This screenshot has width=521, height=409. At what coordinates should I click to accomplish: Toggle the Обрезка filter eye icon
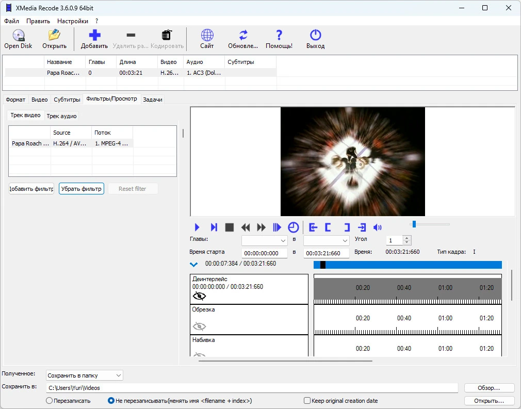(199, 326)
